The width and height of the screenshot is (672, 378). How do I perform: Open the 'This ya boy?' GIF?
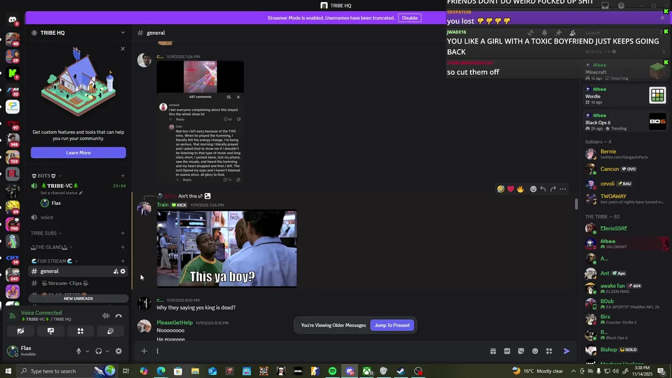(227, 249)
